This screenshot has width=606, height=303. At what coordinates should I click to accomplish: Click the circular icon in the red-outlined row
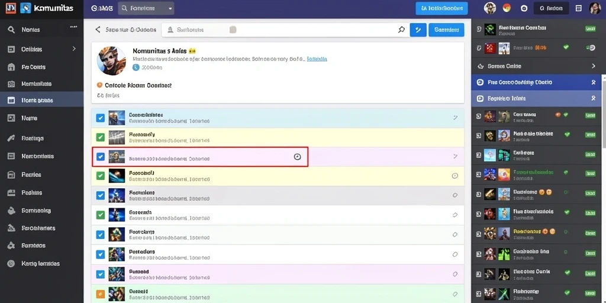(x=297, y=156)
